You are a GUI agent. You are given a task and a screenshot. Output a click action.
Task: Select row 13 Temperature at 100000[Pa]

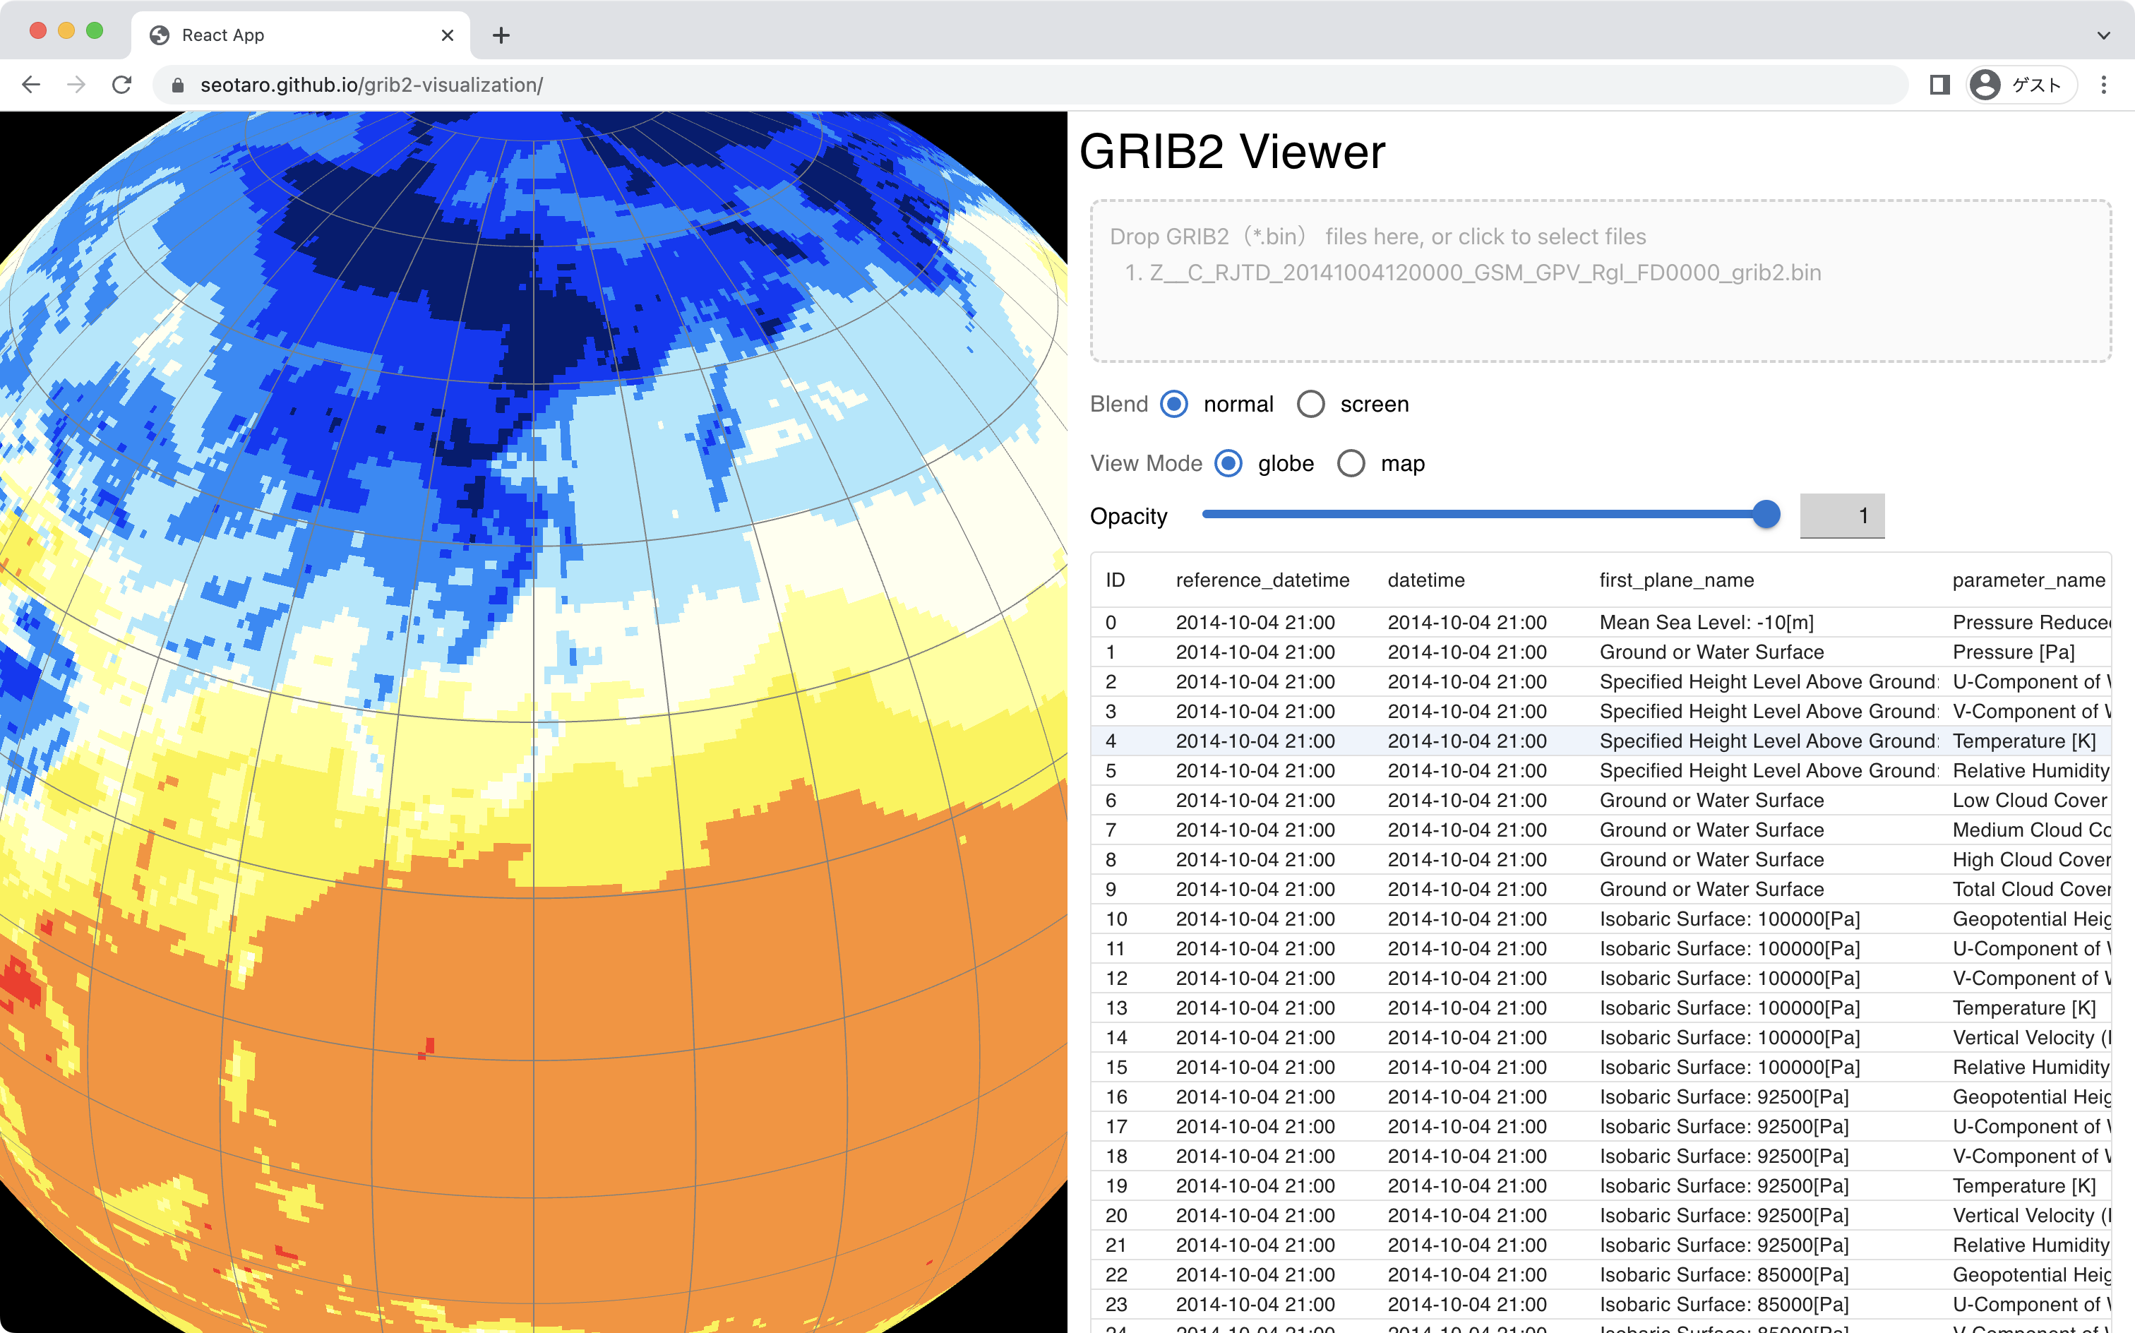[x=1600, y=1008]
